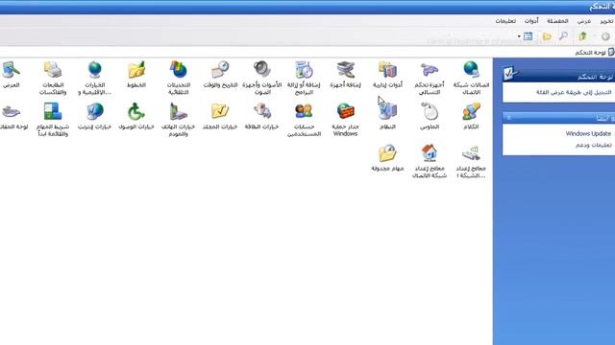615x345 pixels.
Task: Open Power Options (خيارات الطاقة) icon
Action: tap(262, 111)
